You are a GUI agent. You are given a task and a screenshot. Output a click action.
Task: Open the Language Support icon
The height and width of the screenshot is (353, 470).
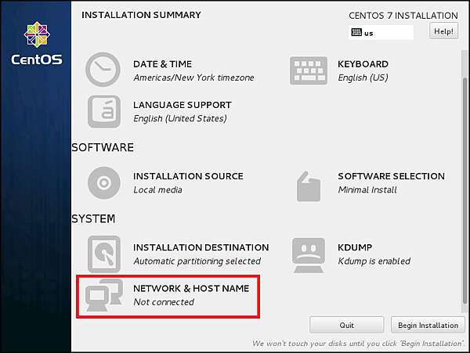[x=104, y=112]
